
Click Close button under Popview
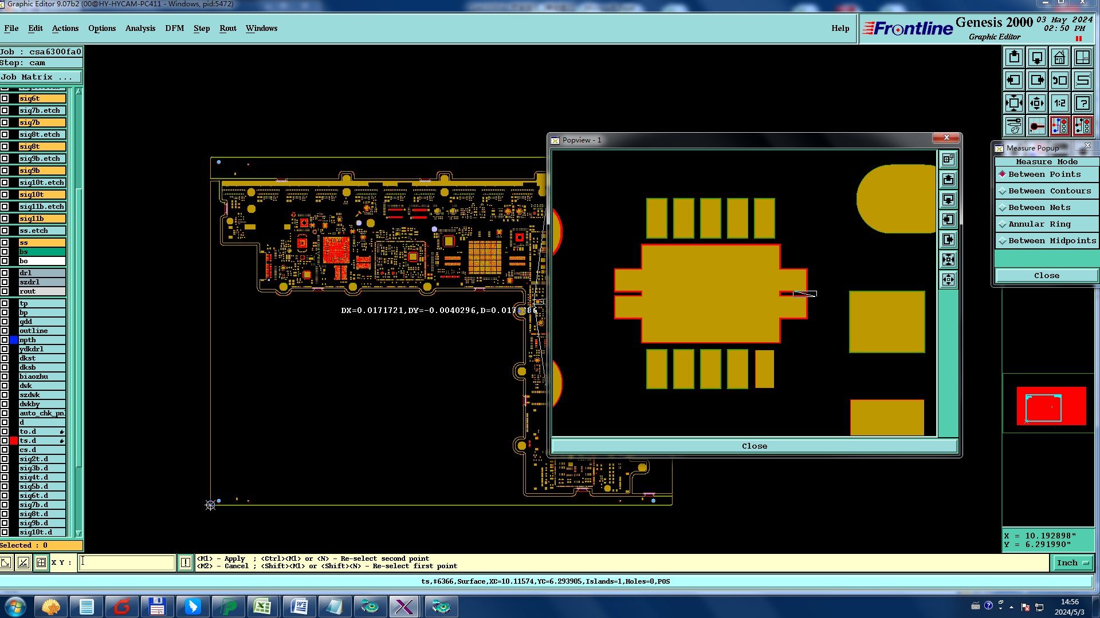pos(754,446)
